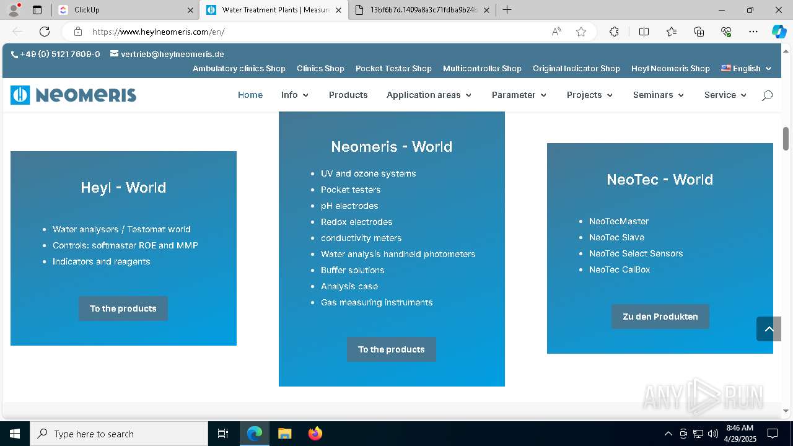Click 'NeoTecMaster' list item text
This screenshot has height=446, width=793.
(619, 221)
